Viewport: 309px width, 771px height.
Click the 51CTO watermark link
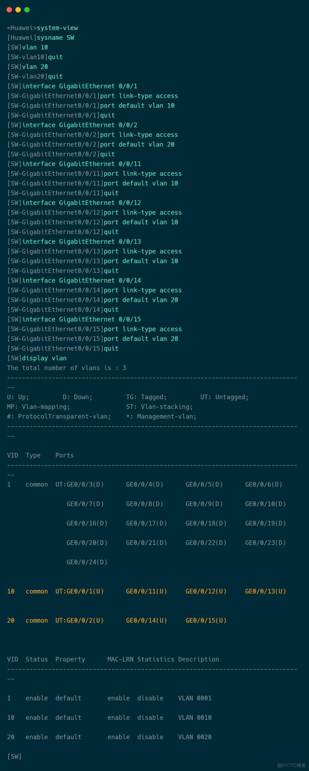291,765
